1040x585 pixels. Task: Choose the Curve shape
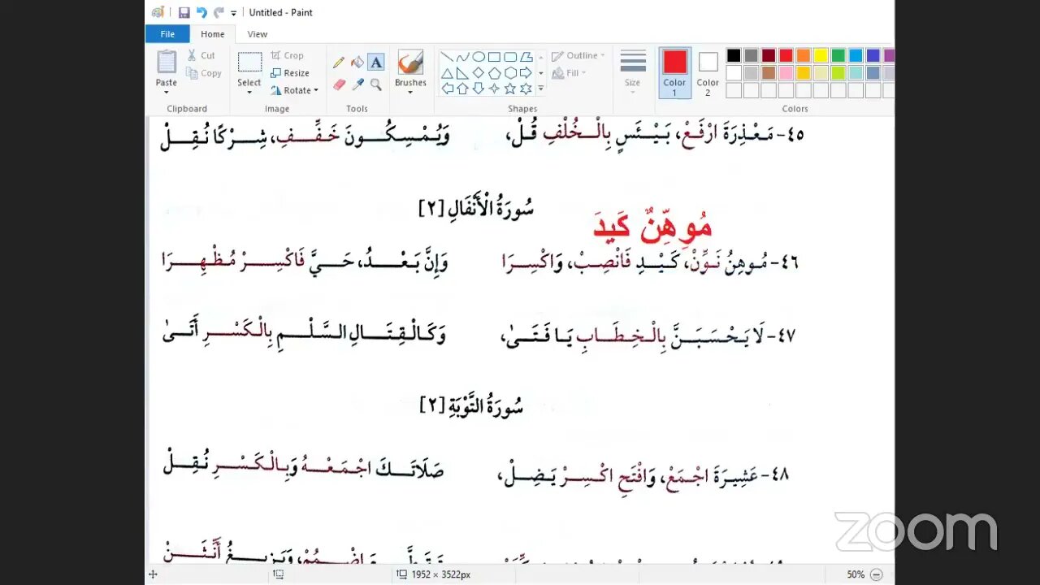tap(462, 57)
